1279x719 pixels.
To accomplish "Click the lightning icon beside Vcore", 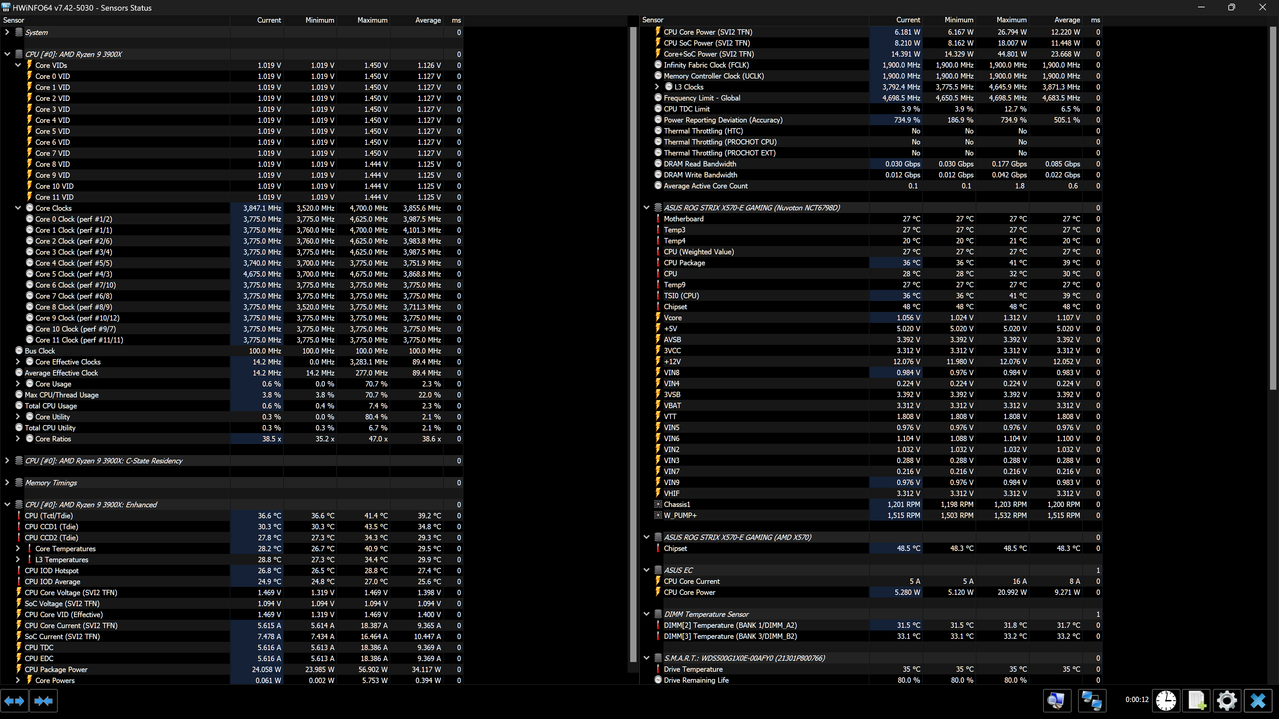I will click(x=658, y=318).
